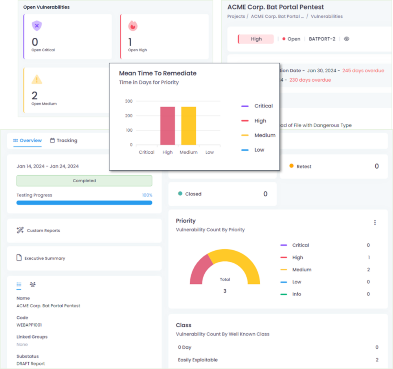Toggle Medium series in Mean Time legend
Viewport: 393px width, 369px height.
coord(258,135)
